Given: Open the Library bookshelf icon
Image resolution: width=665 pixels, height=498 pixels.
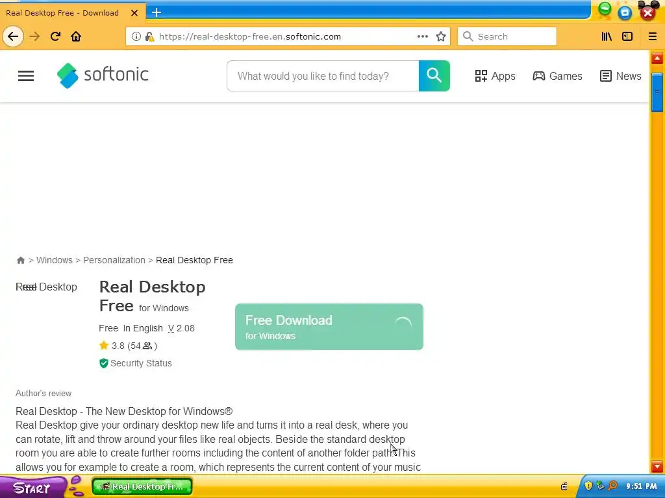Looking at the screenshot, I should [x=607, y=36].
